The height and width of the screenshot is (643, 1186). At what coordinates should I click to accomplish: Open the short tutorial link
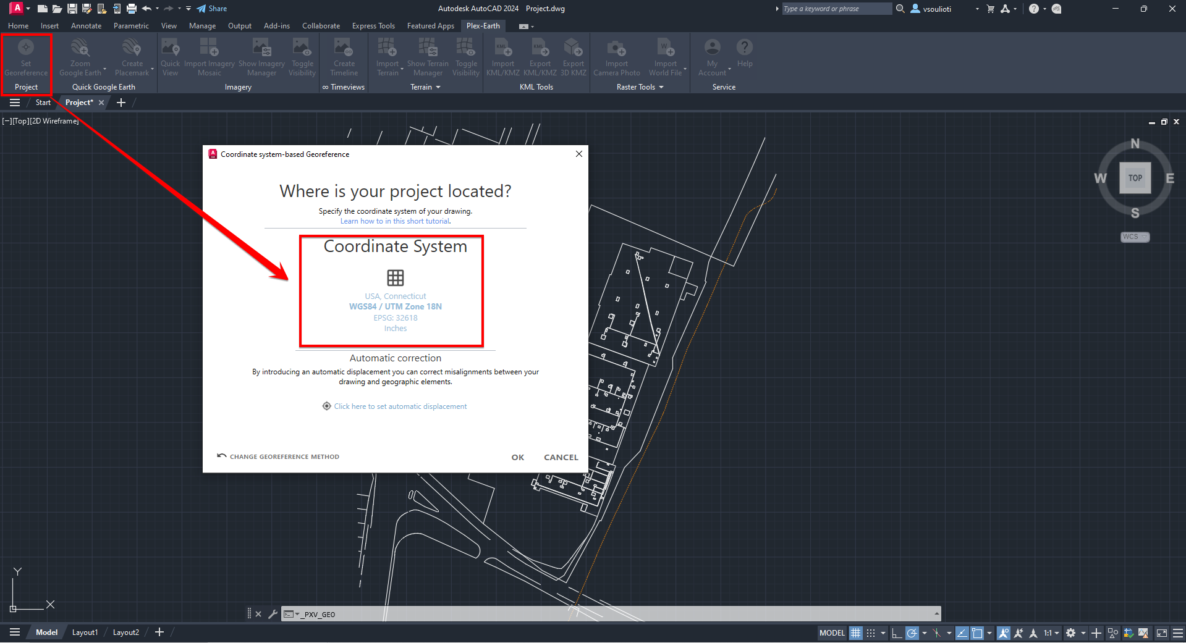395,221
